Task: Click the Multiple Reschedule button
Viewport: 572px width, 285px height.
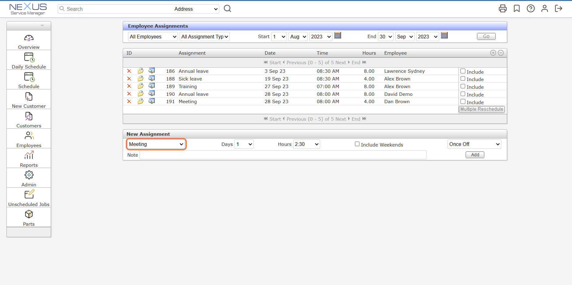Action: click(x=482, y=109)
